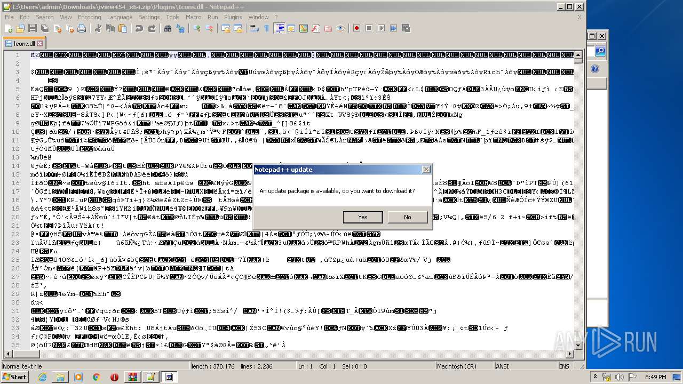Viewport: 683px width, 384px height.
Task: Launch Internet Explorer from the taskbar
Action: tap(42, 377)
